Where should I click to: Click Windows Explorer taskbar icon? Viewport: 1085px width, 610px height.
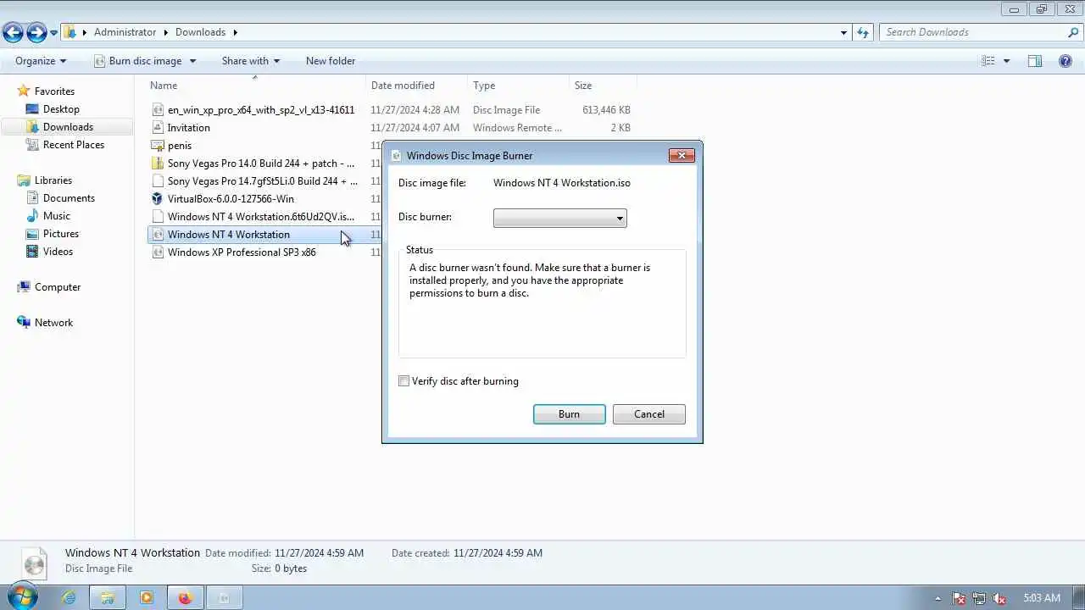click(108, 597)
